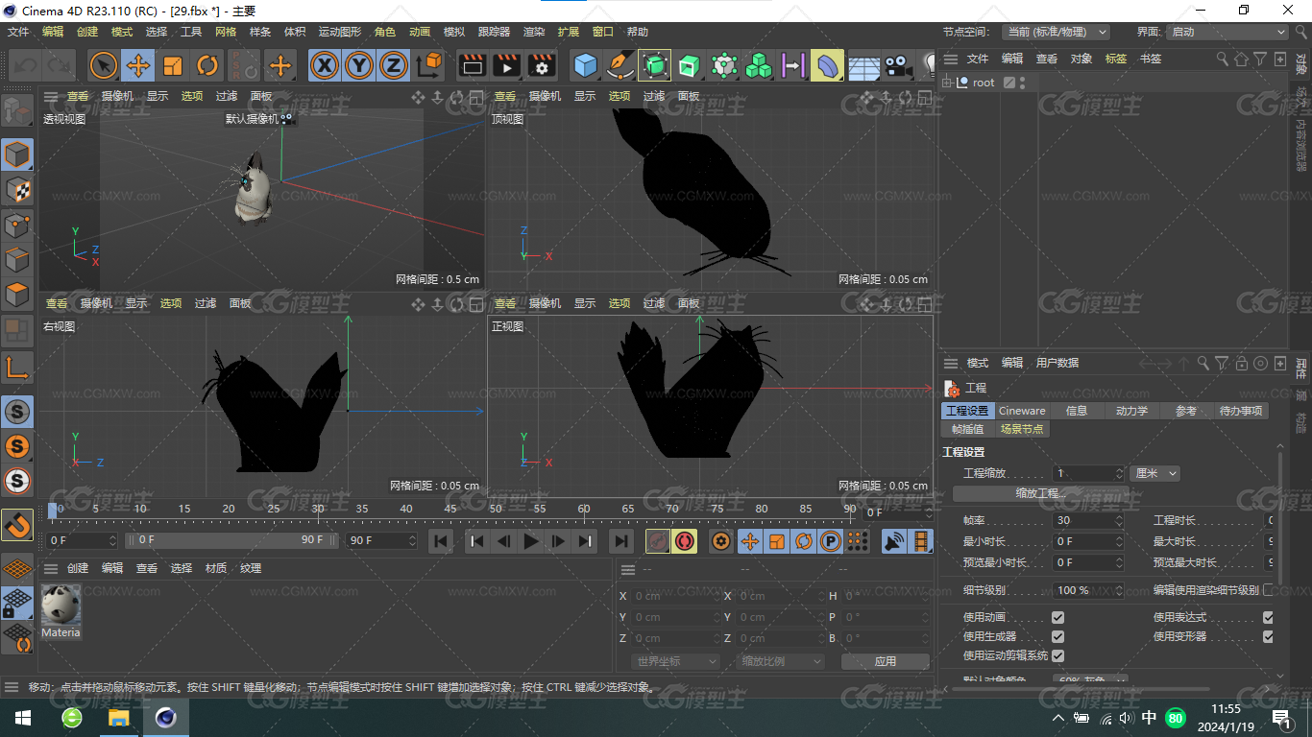Switch to the Cineware tab
Screen dimensions: 1312x737
click(1022, 411)
